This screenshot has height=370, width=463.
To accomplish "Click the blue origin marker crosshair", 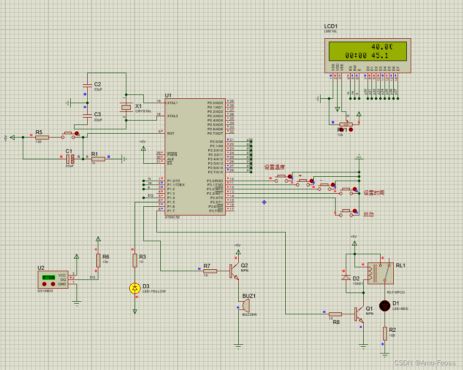I will [264, 202].
